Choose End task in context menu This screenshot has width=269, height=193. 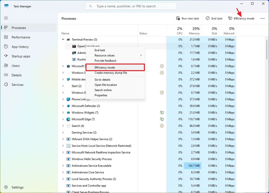(x=115, y=50)
